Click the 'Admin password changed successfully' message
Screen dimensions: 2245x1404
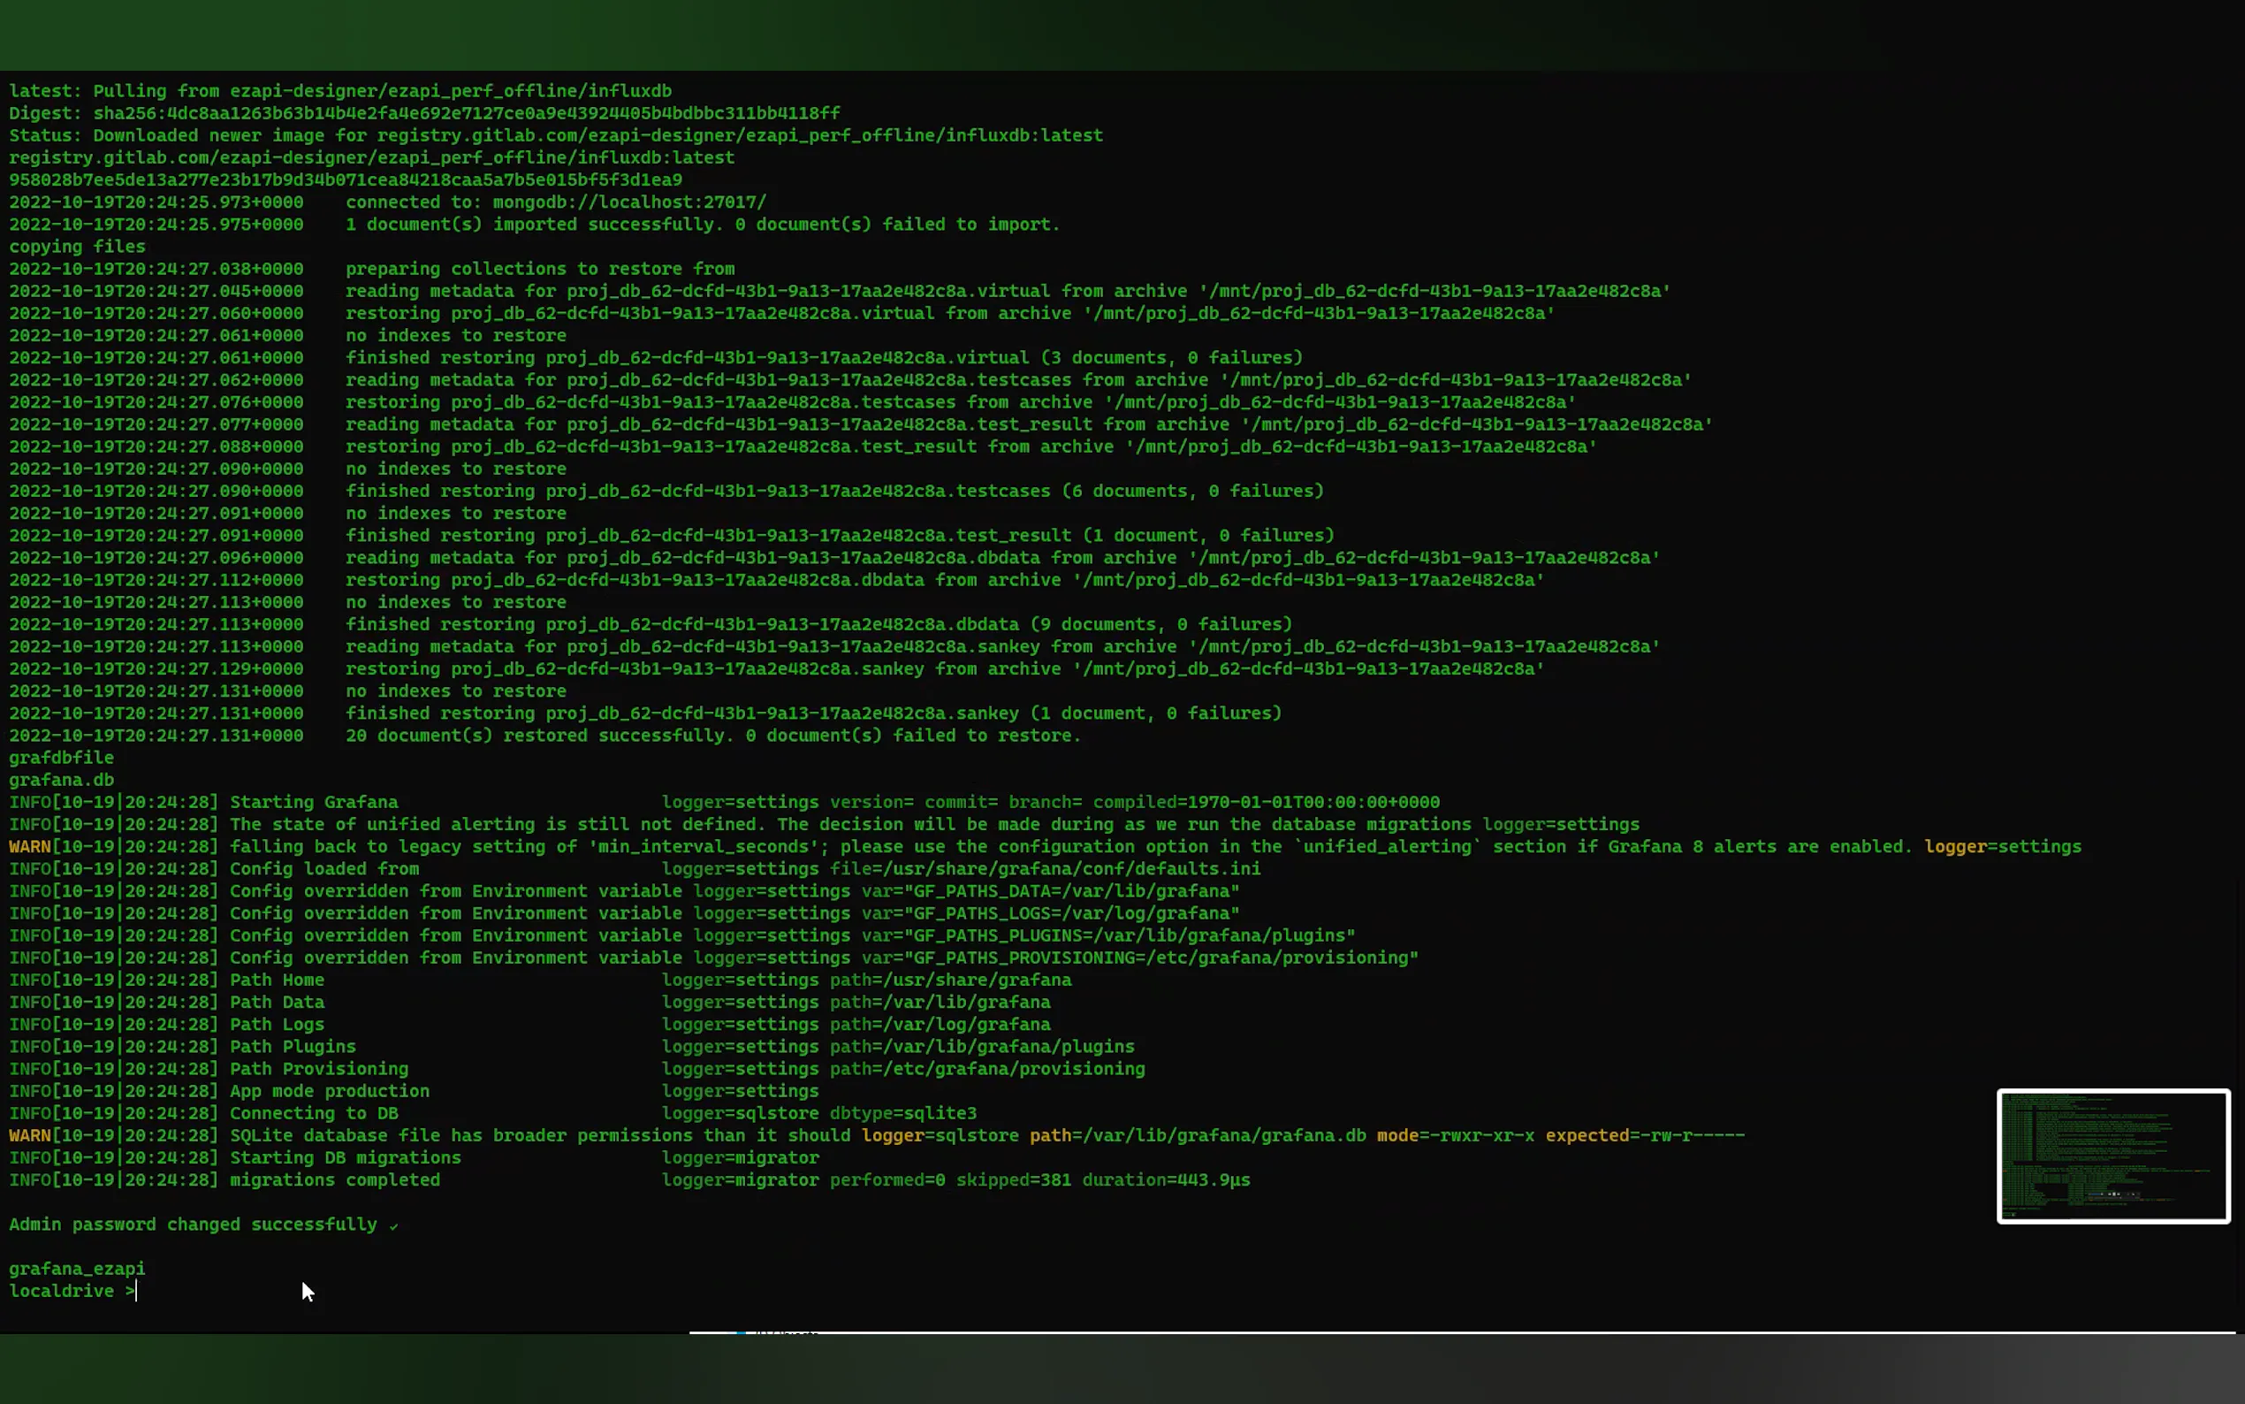pyautogui.click(x=193, y=1225)
